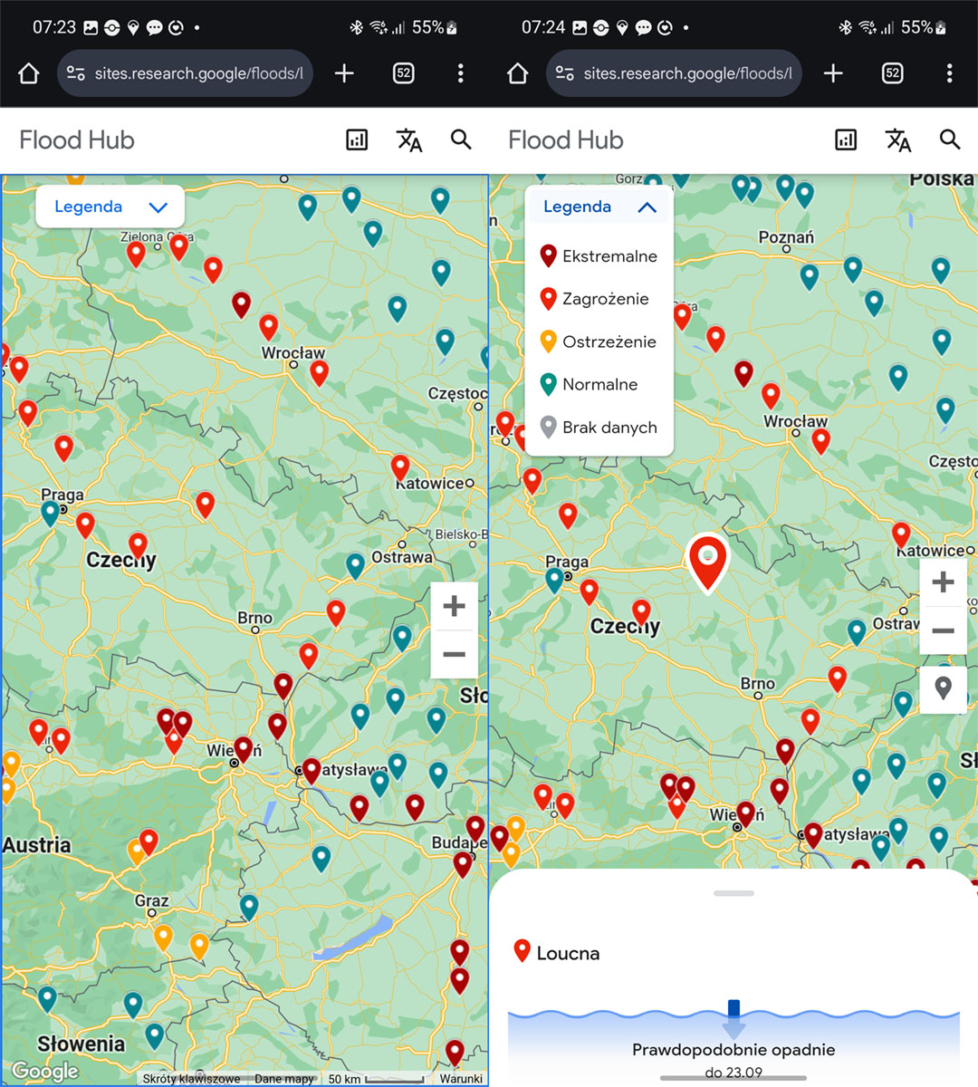Select the red pin at Katowice on left map
978x1087 pixels.
[x=400, y=467]
